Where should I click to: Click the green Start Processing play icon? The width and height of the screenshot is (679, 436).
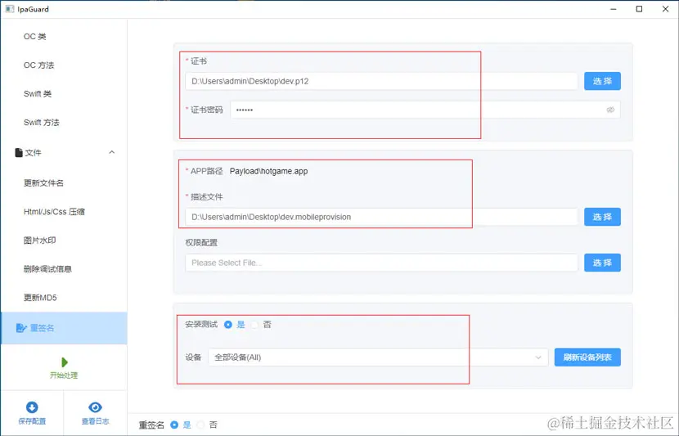[65, 362]
